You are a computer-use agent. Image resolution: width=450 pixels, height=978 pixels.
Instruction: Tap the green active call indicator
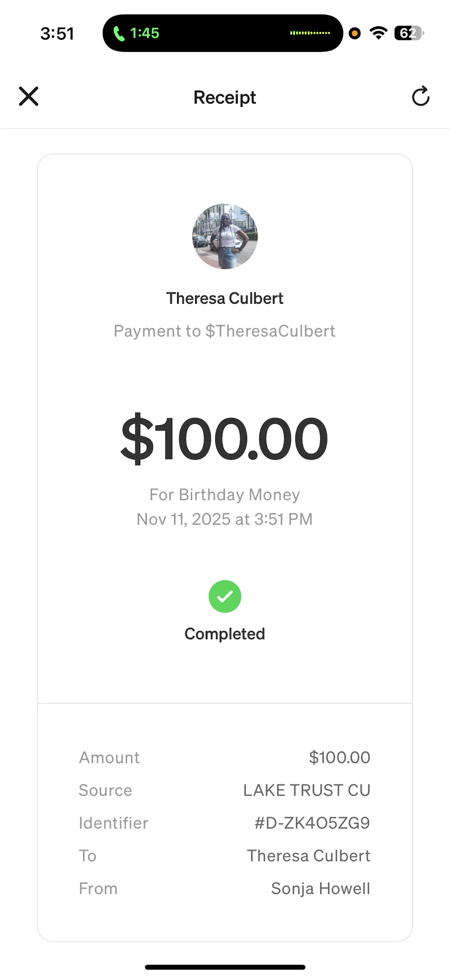(136, 33)
